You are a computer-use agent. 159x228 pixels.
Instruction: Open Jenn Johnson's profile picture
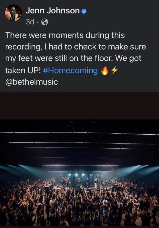coord(13,13)
